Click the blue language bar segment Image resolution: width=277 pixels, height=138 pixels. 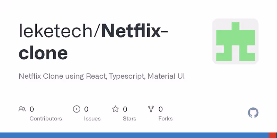tap(134, 135)
